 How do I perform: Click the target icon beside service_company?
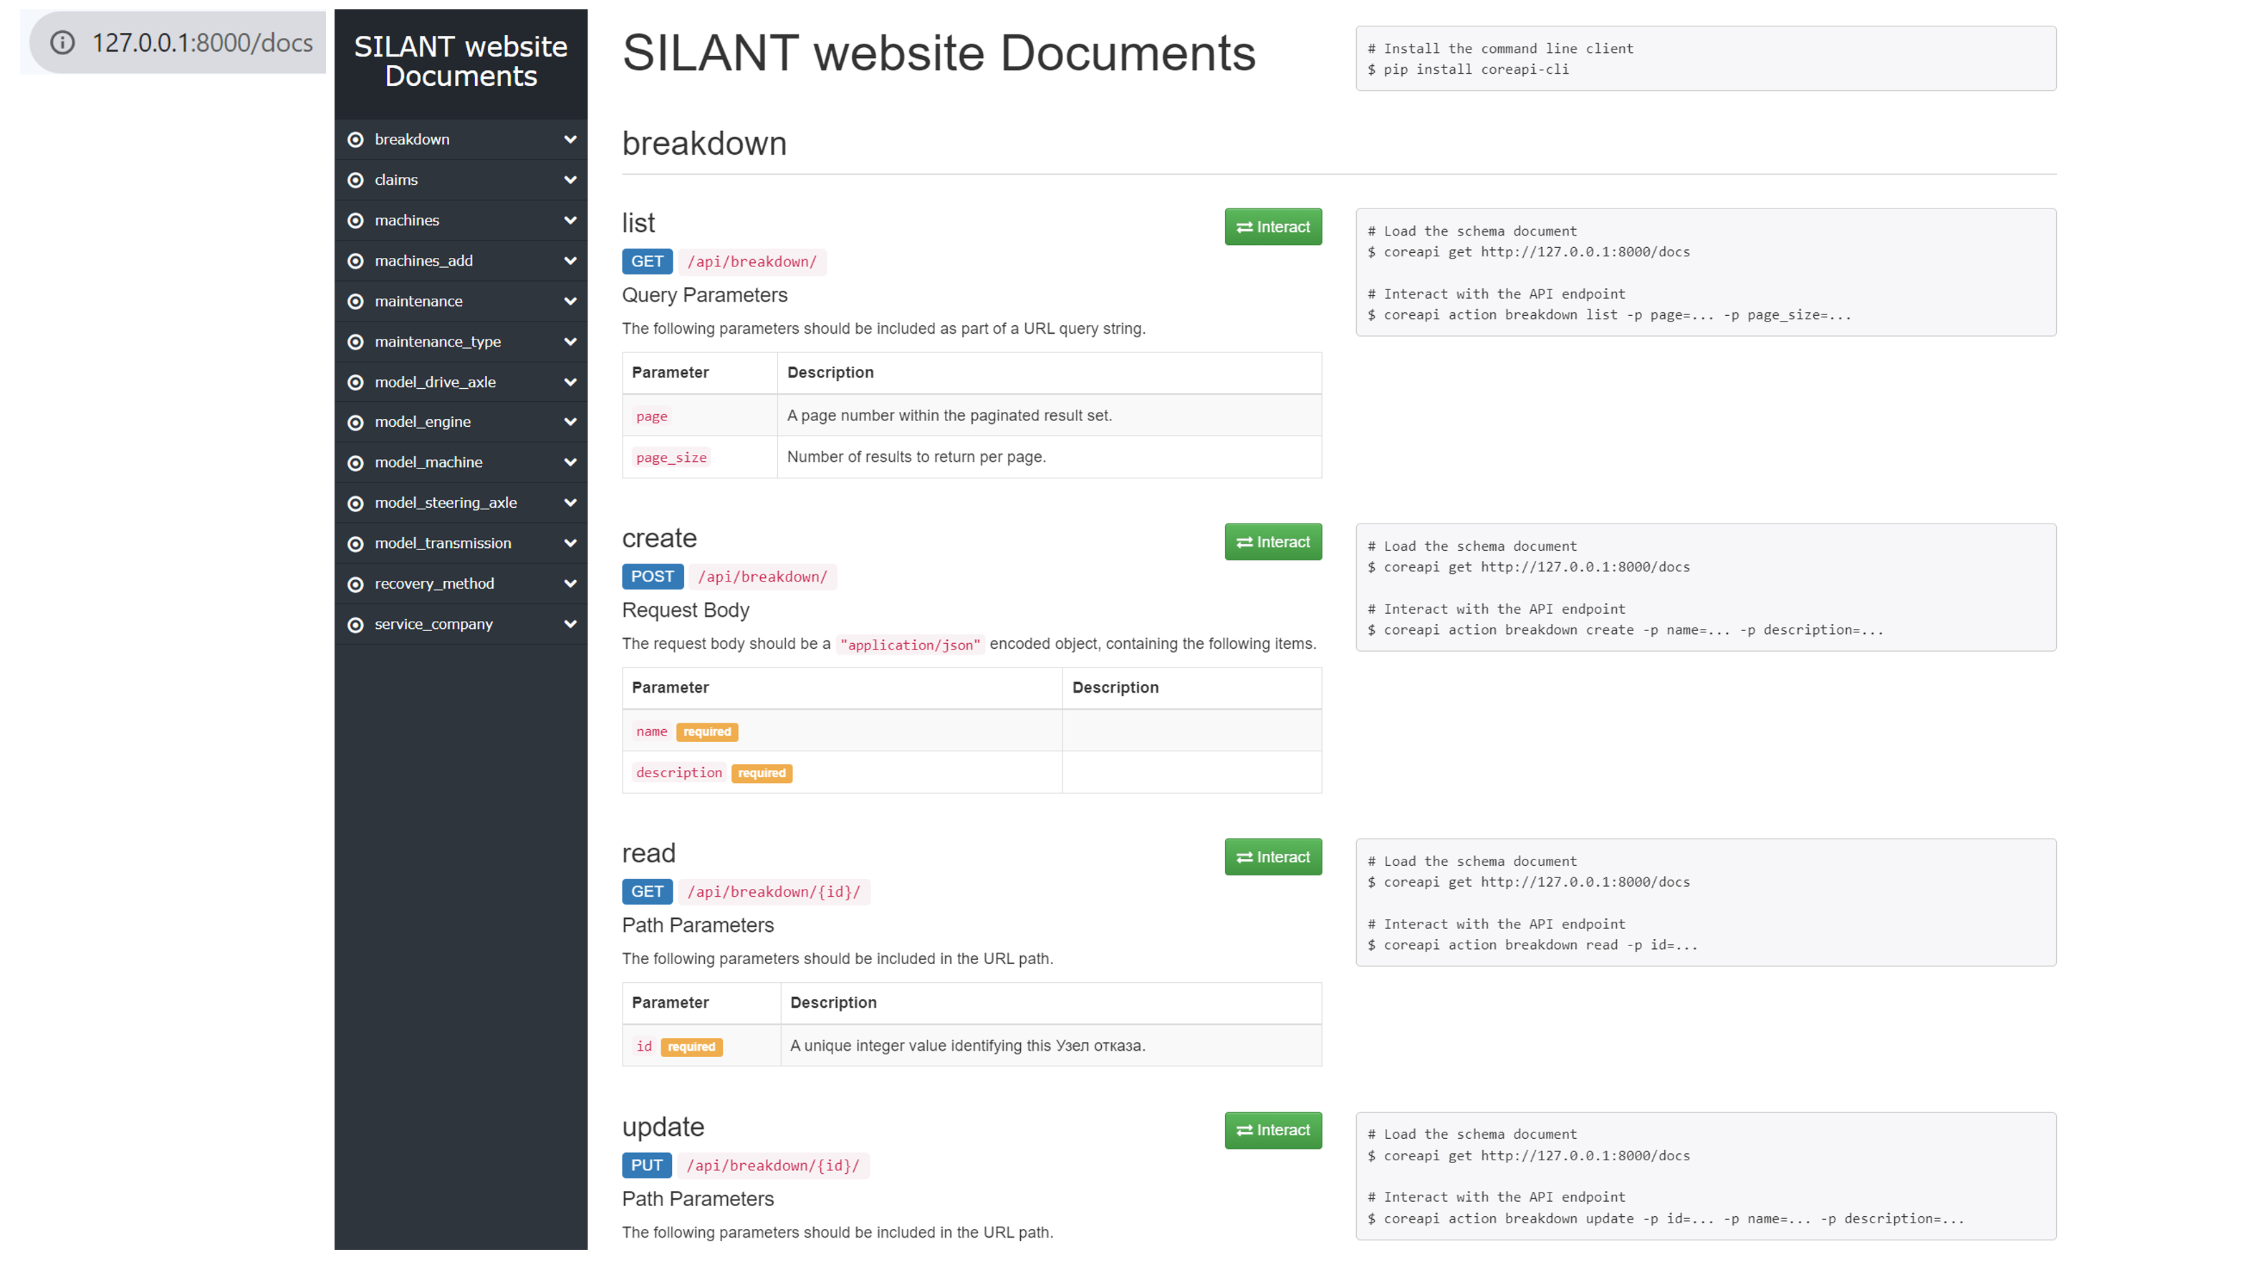click(x=355, y=625)
